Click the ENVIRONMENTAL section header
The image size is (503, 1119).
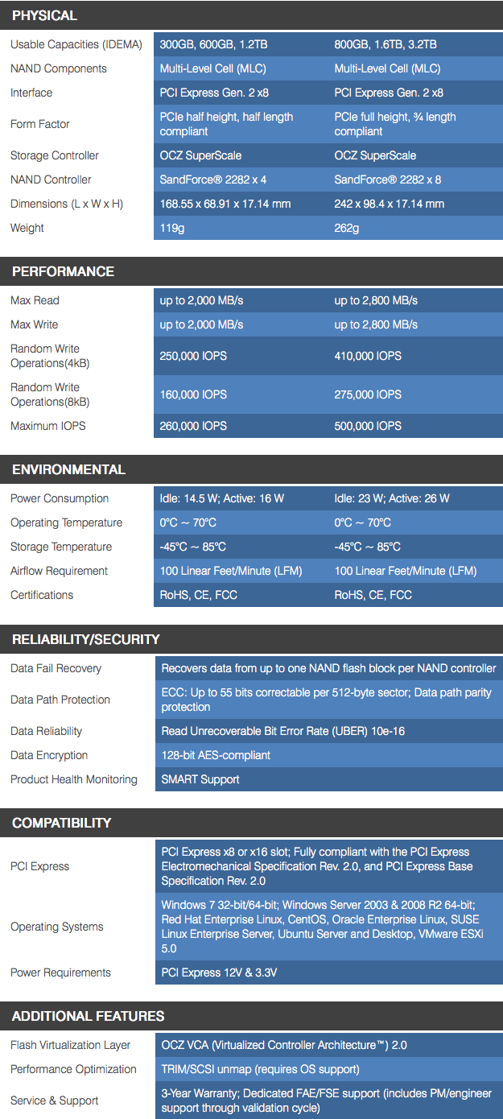(x=68, y=469)
